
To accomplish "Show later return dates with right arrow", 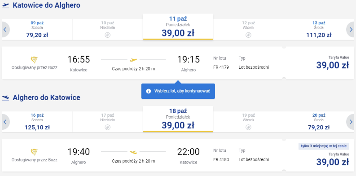I will pyautogui.click(x=351, y=122).
